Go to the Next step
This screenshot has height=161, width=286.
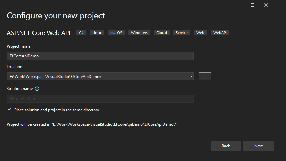pos(259,146)
